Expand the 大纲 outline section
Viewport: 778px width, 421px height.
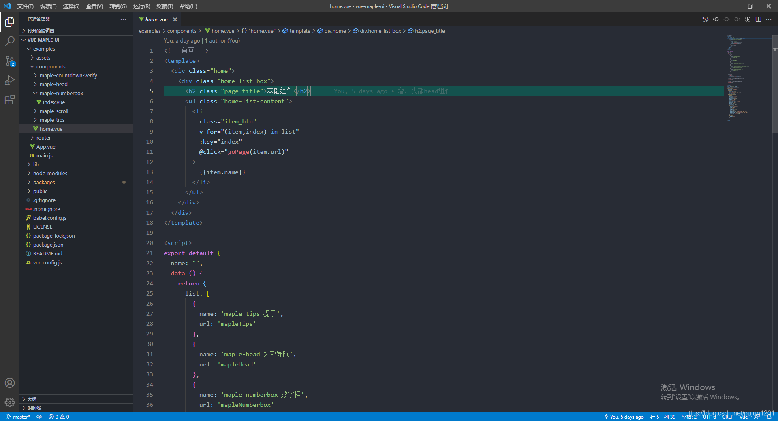click(76, 399)
